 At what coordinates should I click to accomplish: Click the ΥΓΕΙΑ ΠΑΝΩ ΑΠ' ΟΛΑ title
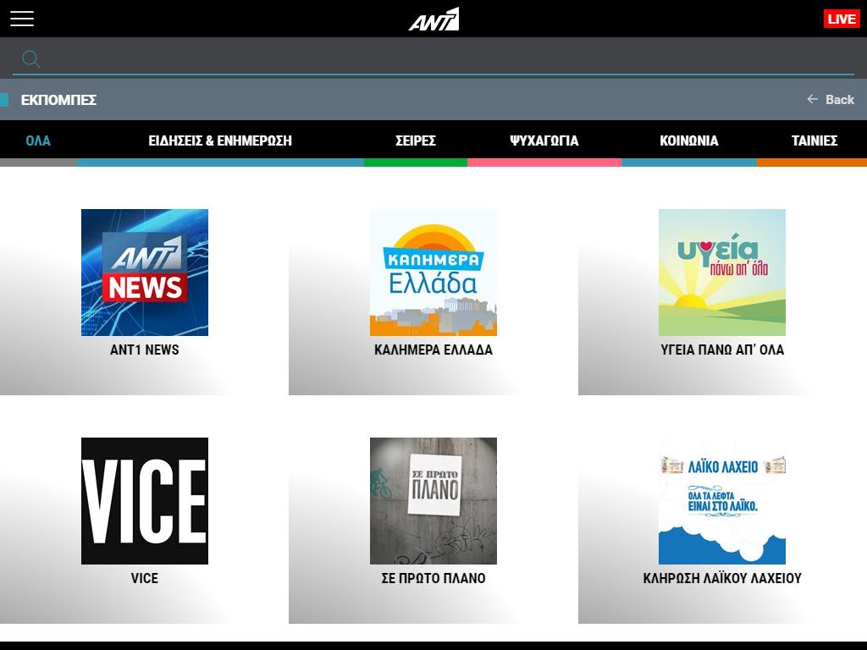tap(722, 350)
